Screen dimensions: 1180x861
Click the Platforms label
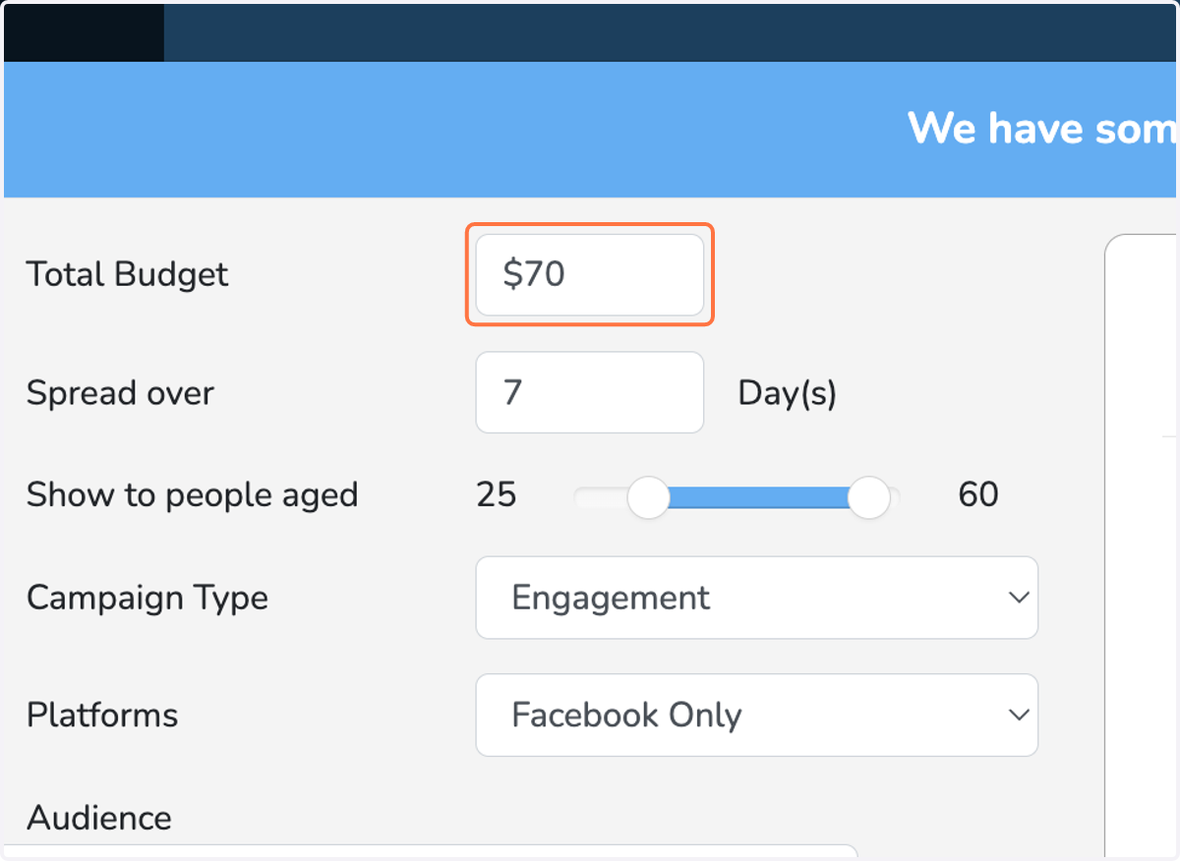pos(102,715)
